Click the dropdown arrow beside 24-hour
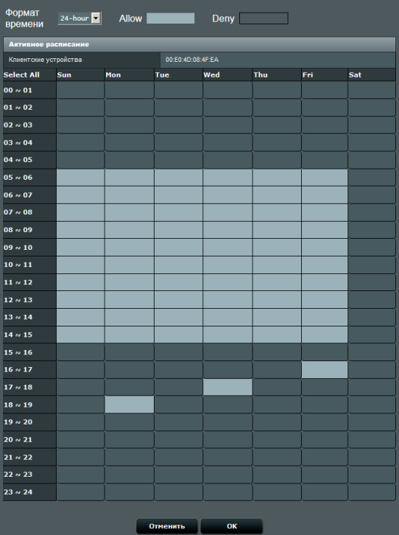The image size is (399, 535). pos(96,18)
